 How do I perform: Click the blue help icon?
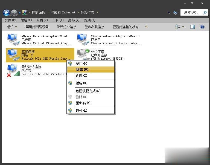tap(202, 27)
